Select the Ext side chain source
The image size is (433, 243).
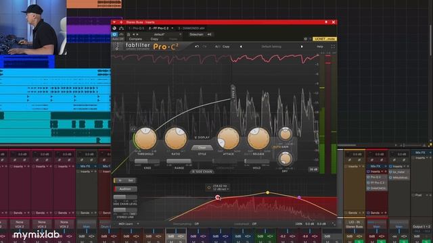coord(131,180)
